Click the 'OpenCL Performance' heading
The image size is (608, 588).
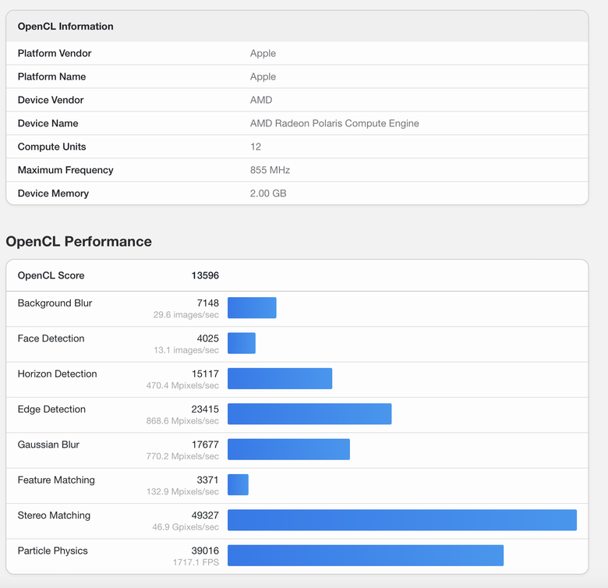coord(79,241)
